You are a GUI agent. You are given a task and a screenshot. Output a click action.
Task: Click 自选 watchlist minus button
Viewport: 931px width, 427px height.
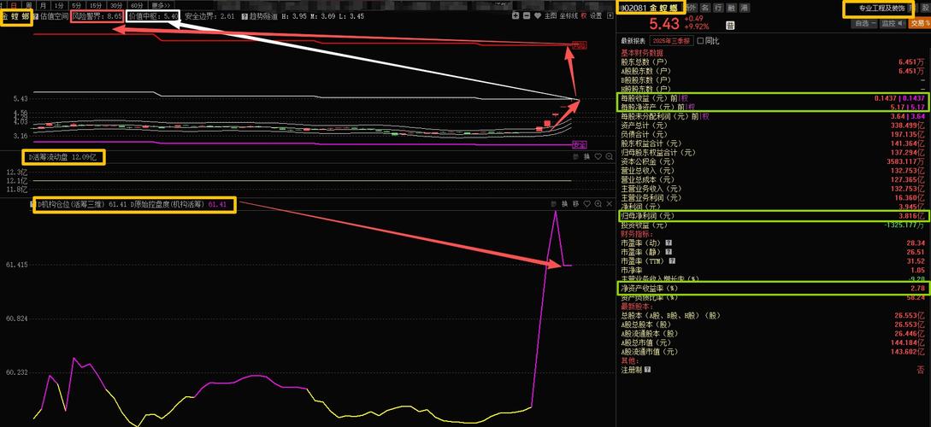pyautogui.click(x=866, y=24)
